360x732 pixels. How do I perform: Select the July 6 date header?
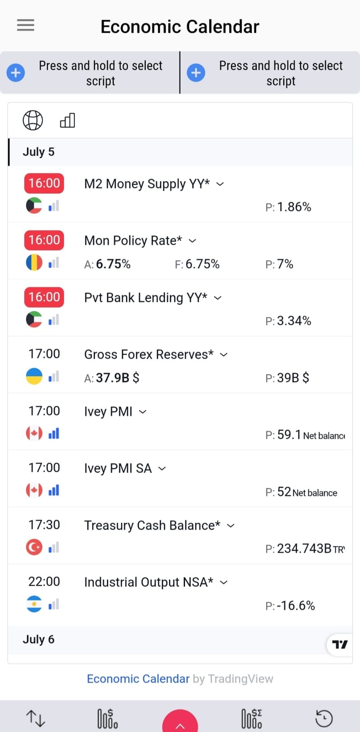coord(39,639)
